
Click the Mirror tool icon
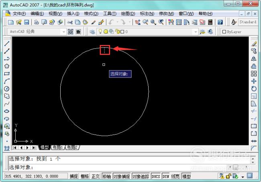coord(254,59)
